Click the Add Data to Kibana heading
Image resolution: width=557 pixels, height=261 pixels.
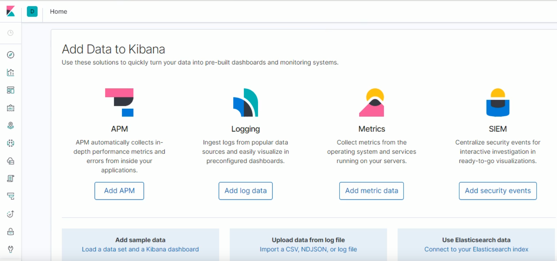[x=113, y=49]
